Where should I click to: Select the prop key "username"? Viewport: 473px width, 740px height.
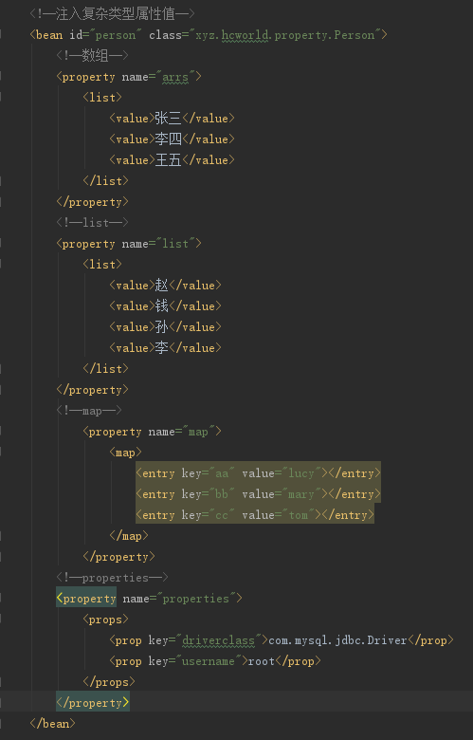208,661
